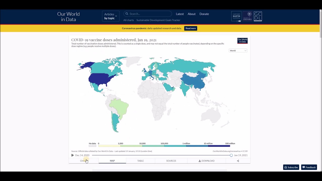Click into the Search input field

click(x=150, y=14)
